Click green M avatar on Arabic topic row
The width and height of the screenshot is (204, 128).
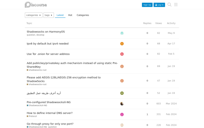click(x=122, y=93)
